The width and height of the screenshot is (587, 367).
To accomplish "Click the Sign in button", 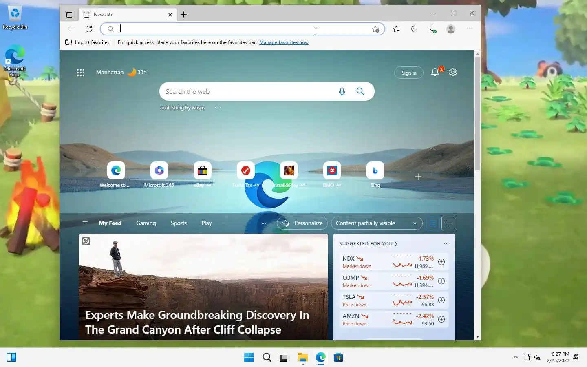I will pos(409,73).
